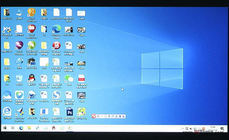Open the Sogou toolbox grid icon
This screenshot has height=140, width=229.
coord(124,116)
